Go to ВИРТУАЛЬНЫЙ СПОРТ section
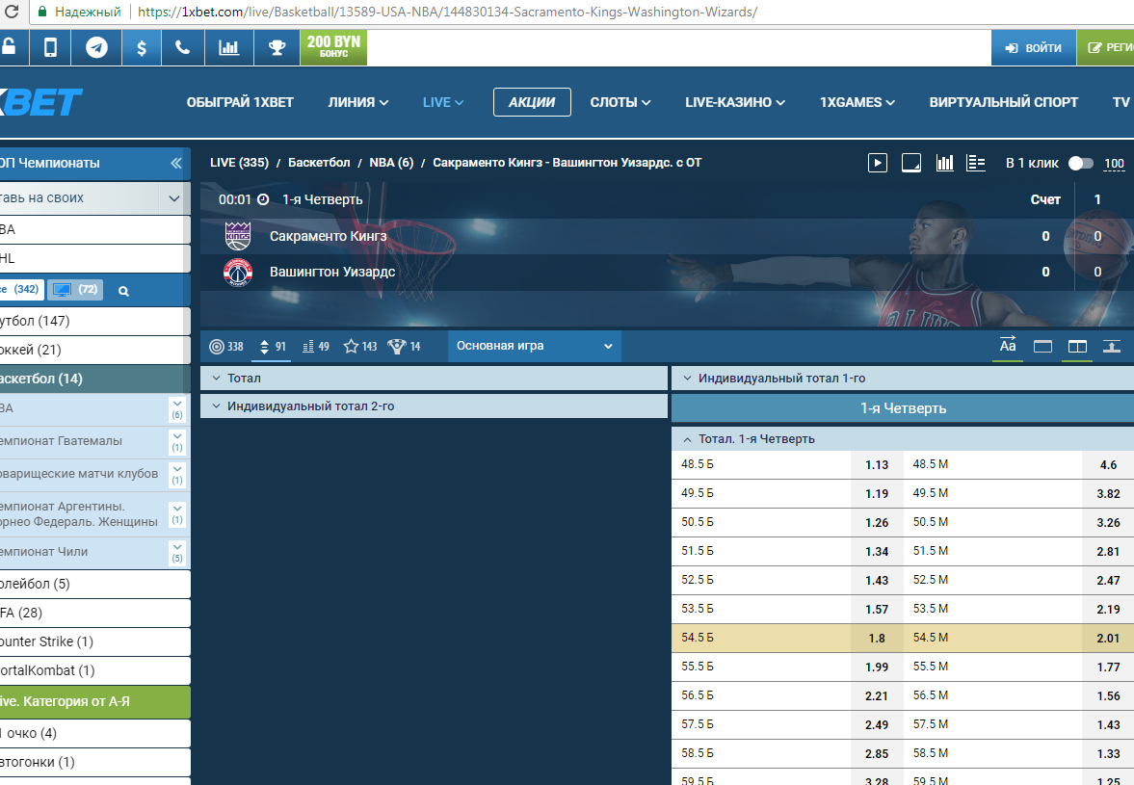This screenshot has width=1134, height=785. [1003, 103]
